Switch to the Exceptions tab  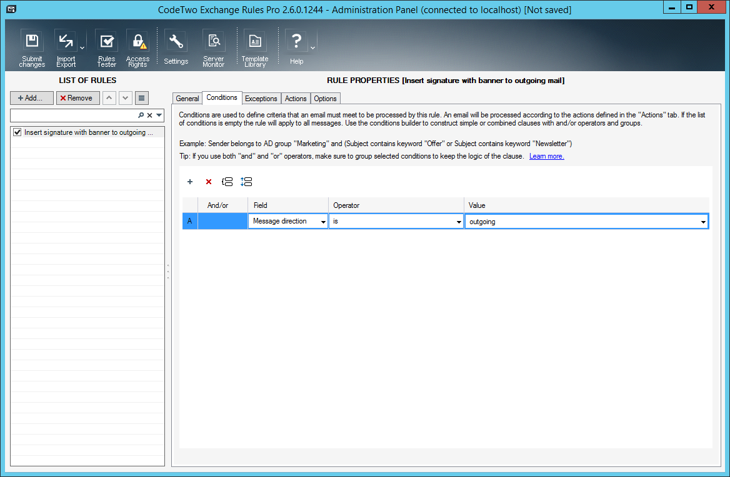click(261, 99)
